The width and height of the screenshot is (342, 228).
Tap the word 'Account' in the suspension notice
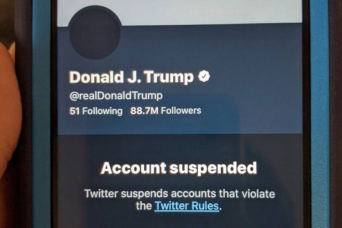coord(134,168)
